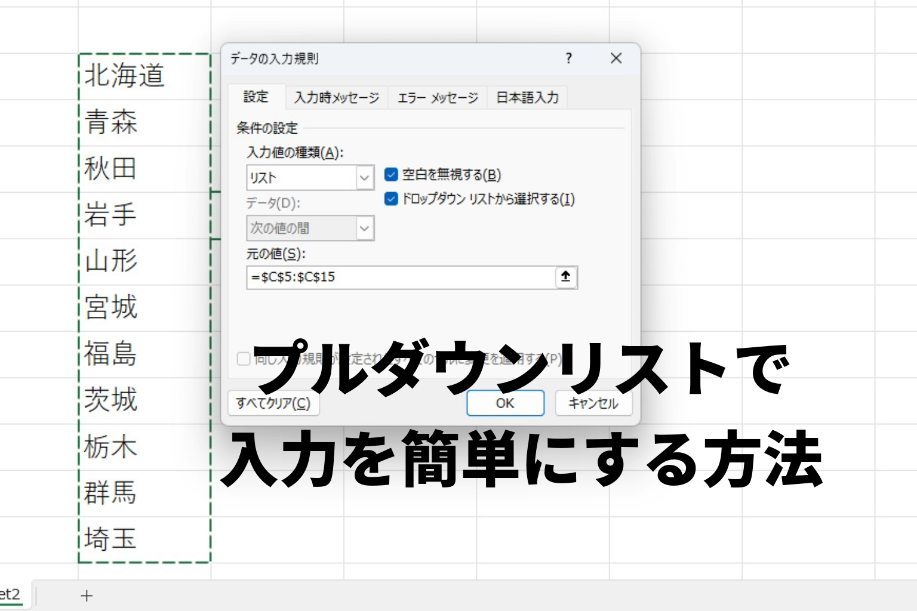Switch to the 入力時メッセージ tab
Viewport: 917px width, 611px height.
point(336,97)
